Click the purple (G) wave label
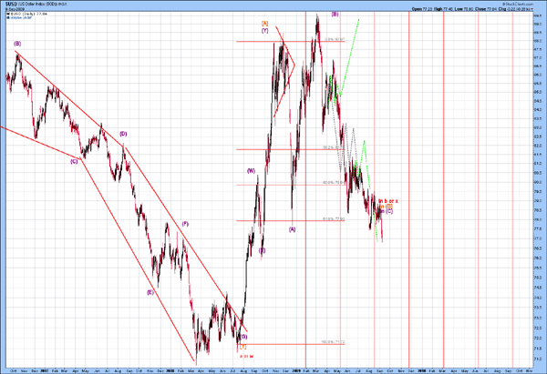Image resolution: width=547 pixels, height=374 pixels. 243,337
